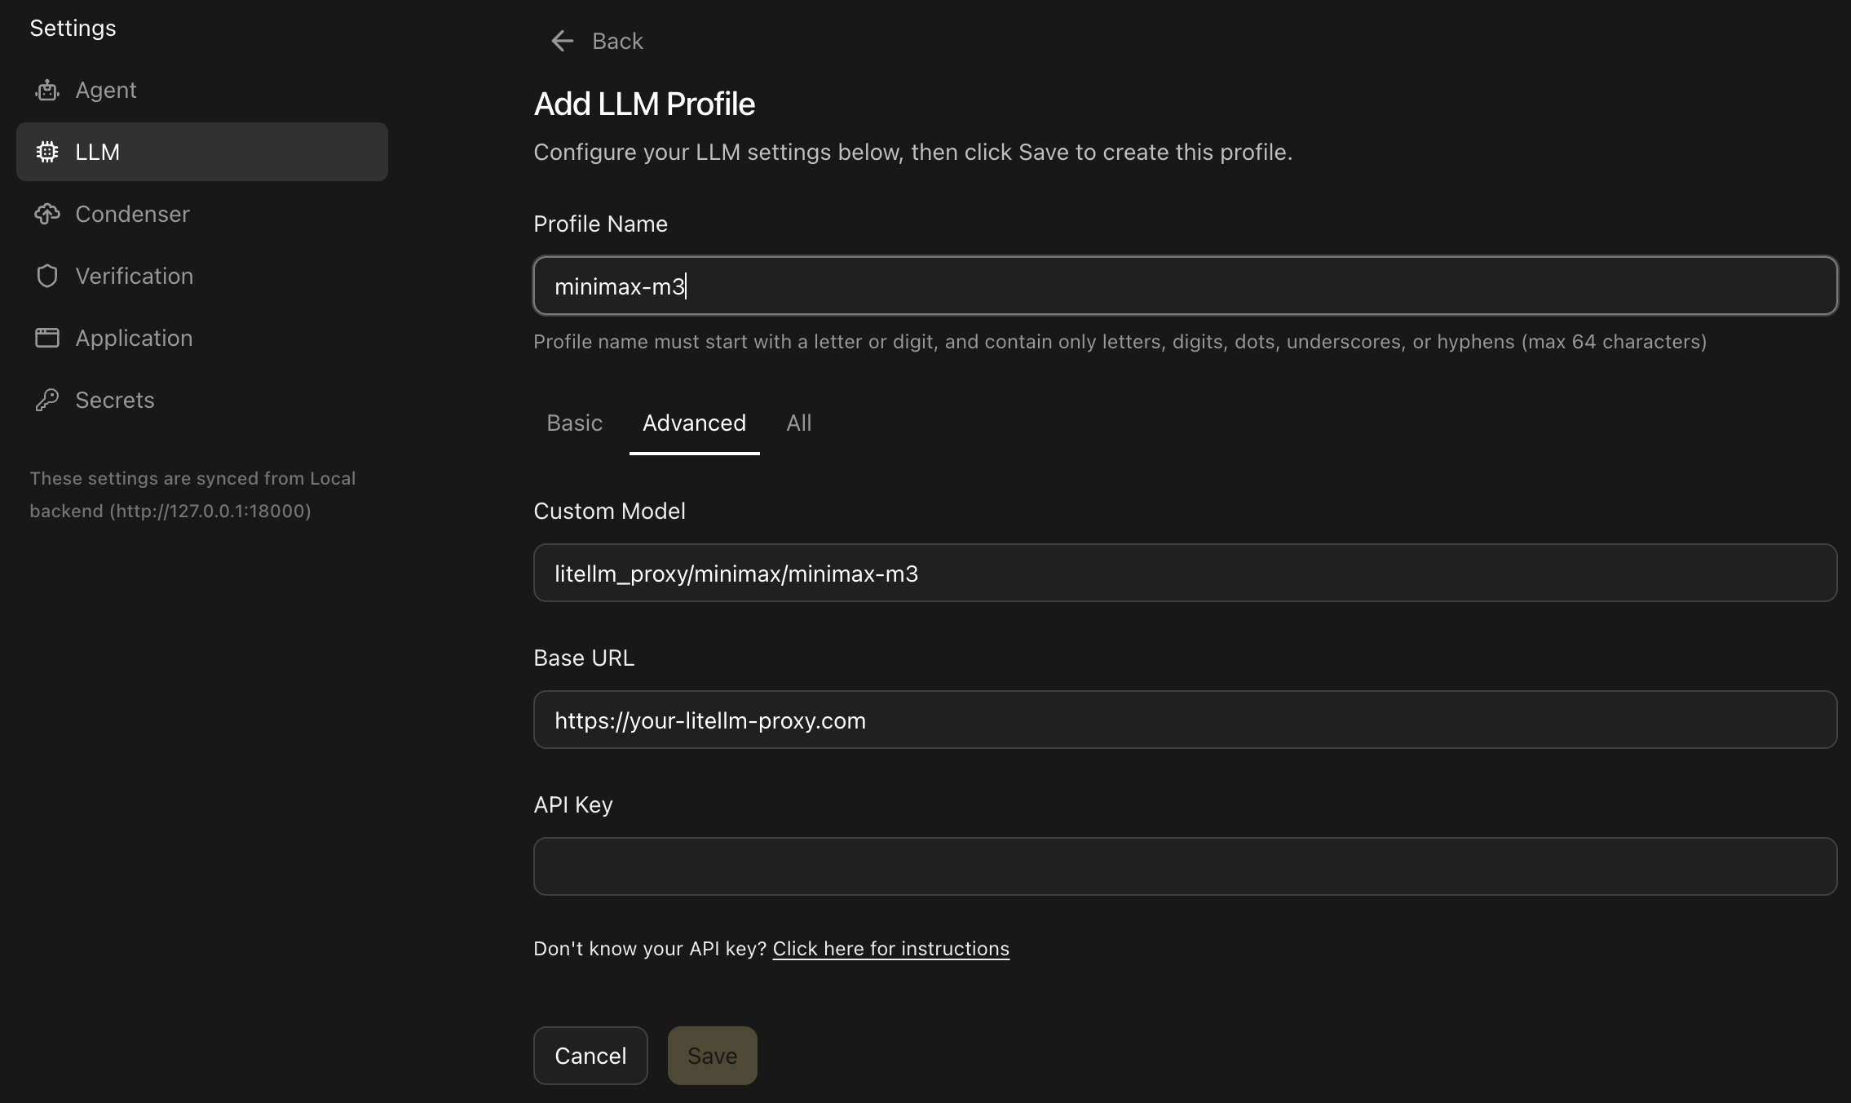Image resolution: width=1851 pixels, height=1103 pixels.
Task: Click the Base URL label
Action: 584,658
